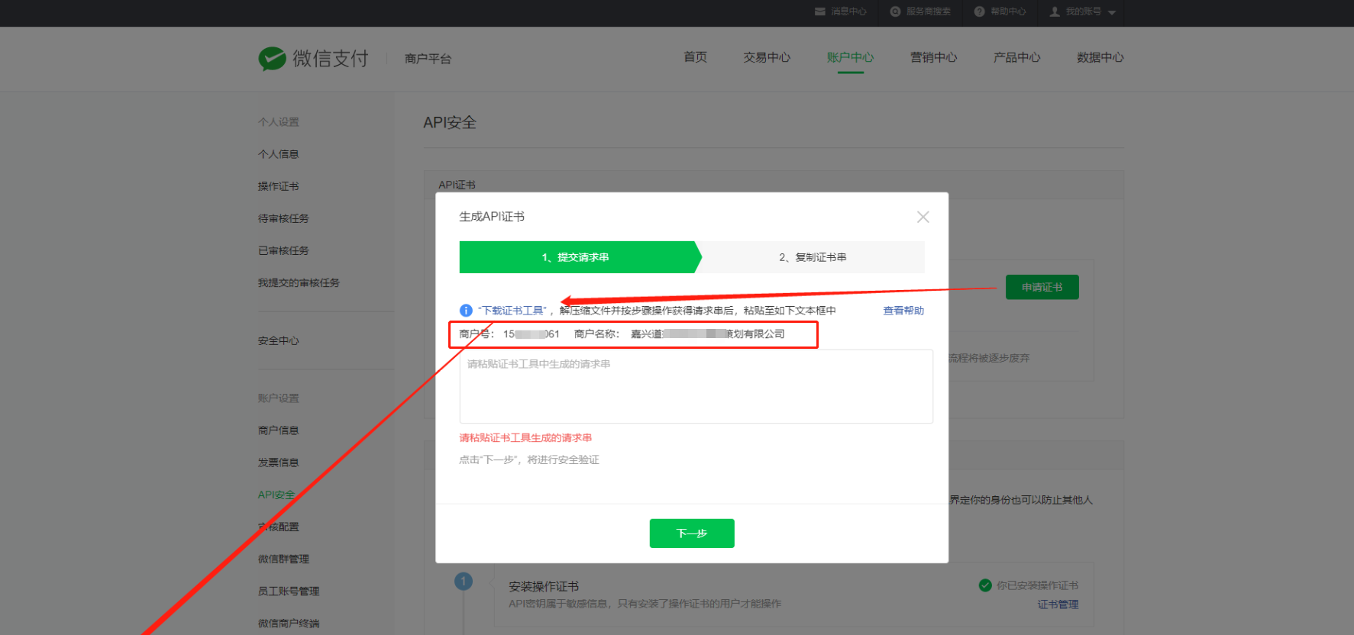Click the 生成API证书 dialog title
This screenshot has height=635, width=1354.
click(x=492, y=217)
